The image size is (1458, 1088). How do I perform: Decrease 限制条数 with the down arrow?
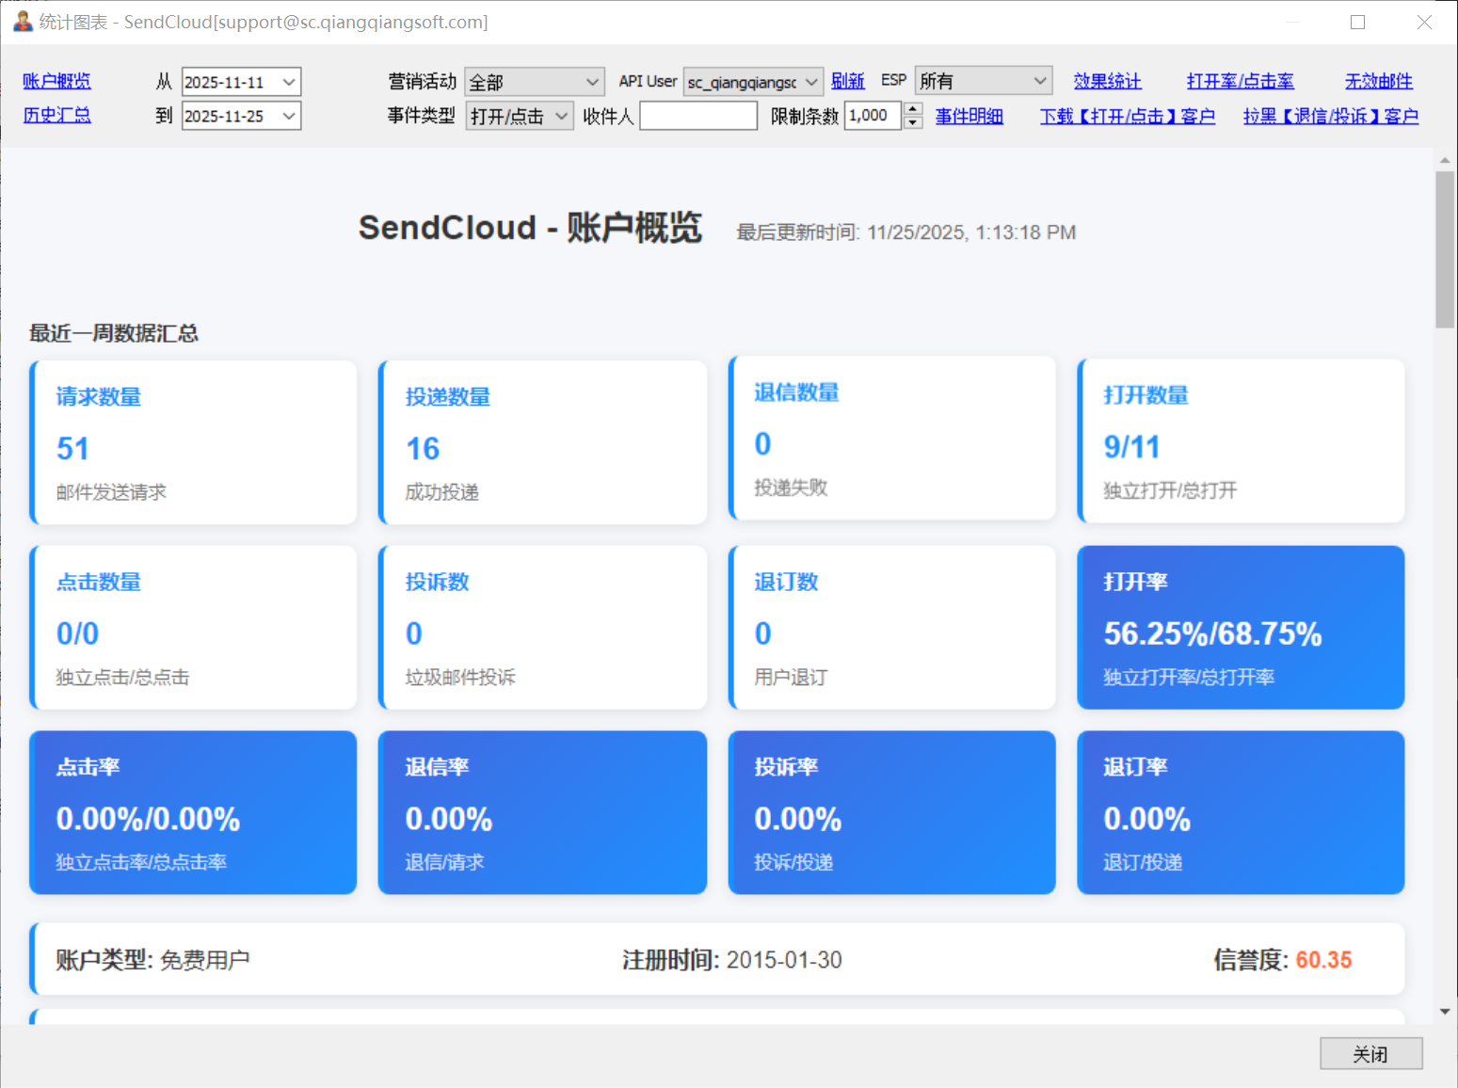coord(912,123)
